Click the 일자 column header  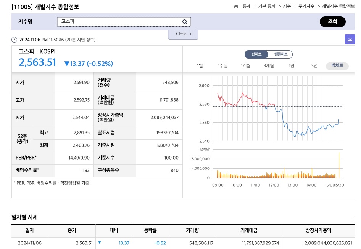point(30,230)
